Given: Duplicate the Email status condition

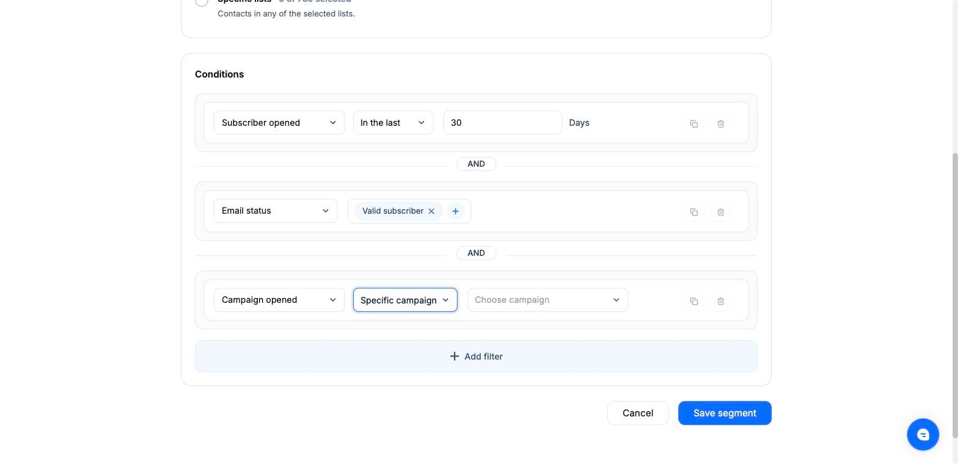Looking at the screenshot, I should click(x=694, y=212).
